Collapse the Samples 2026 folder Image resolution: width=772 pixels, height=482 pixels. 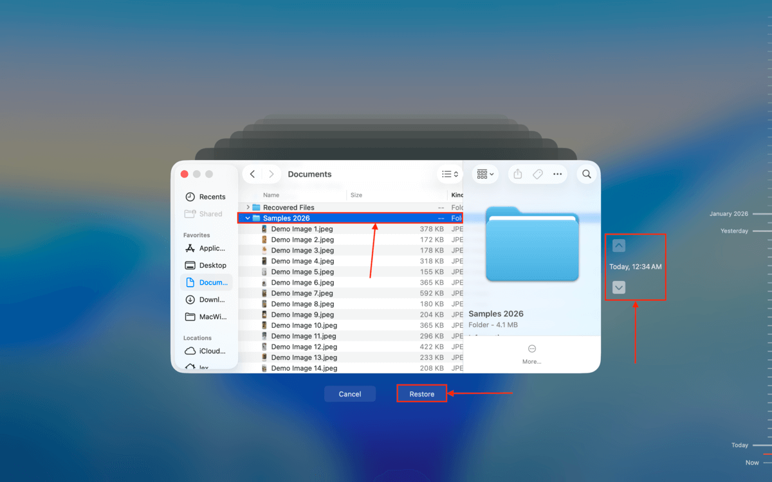click(247, 218)
